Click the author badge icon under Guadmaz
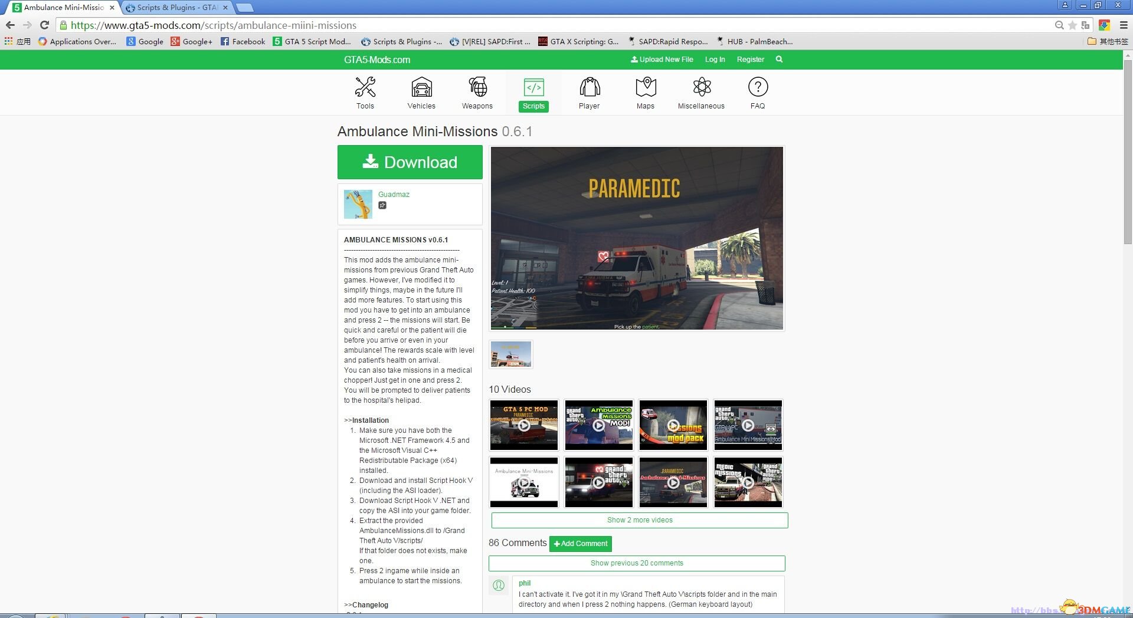Image resolution: width=1133 pixels, height=618 pixels. (382, 205)
